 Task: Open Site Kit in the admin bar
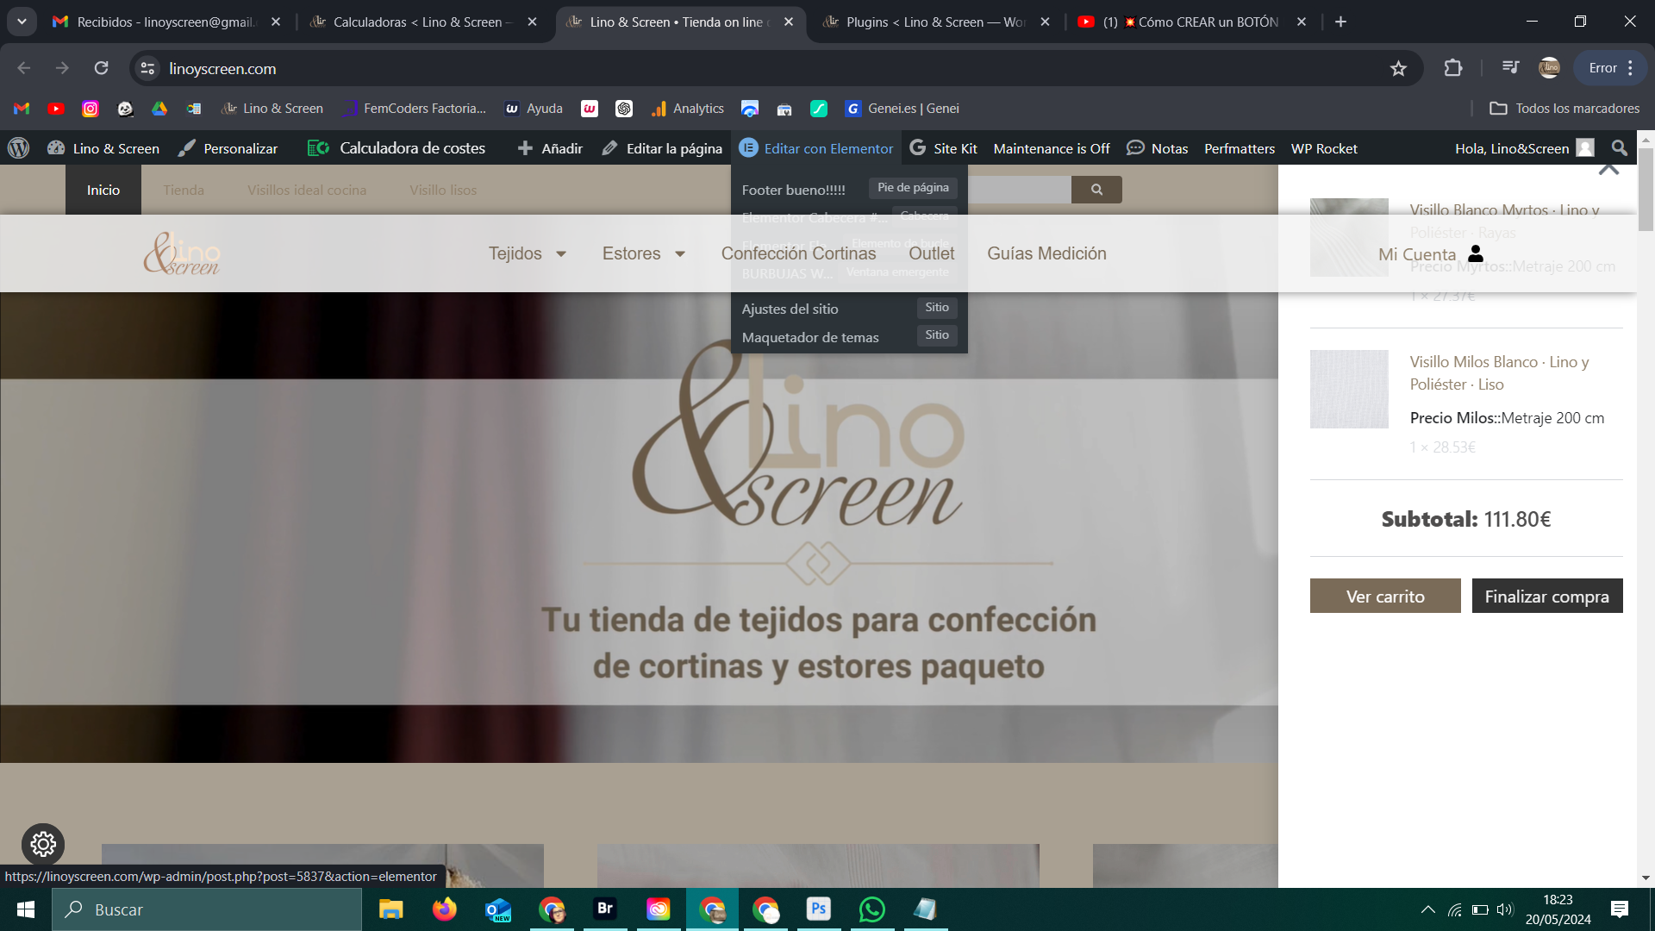(x=944, y=148)
